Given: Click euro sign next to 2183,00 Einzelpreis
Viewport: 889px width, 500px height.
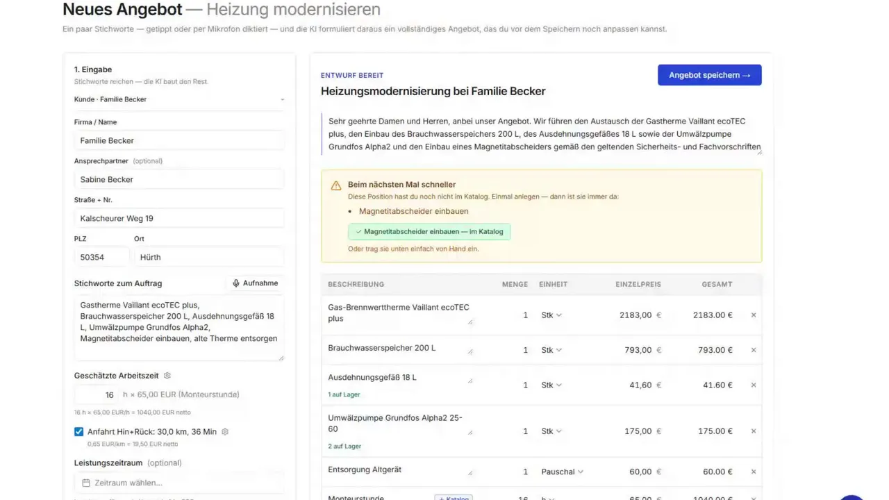Looking at the screenshot, I should tap(659, 315).
